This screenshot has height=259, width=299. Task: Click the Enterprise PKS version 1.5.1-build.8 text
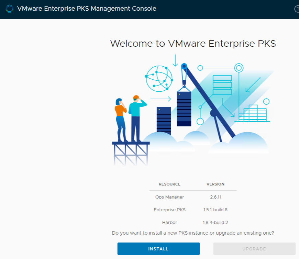[x=215, y=210]
